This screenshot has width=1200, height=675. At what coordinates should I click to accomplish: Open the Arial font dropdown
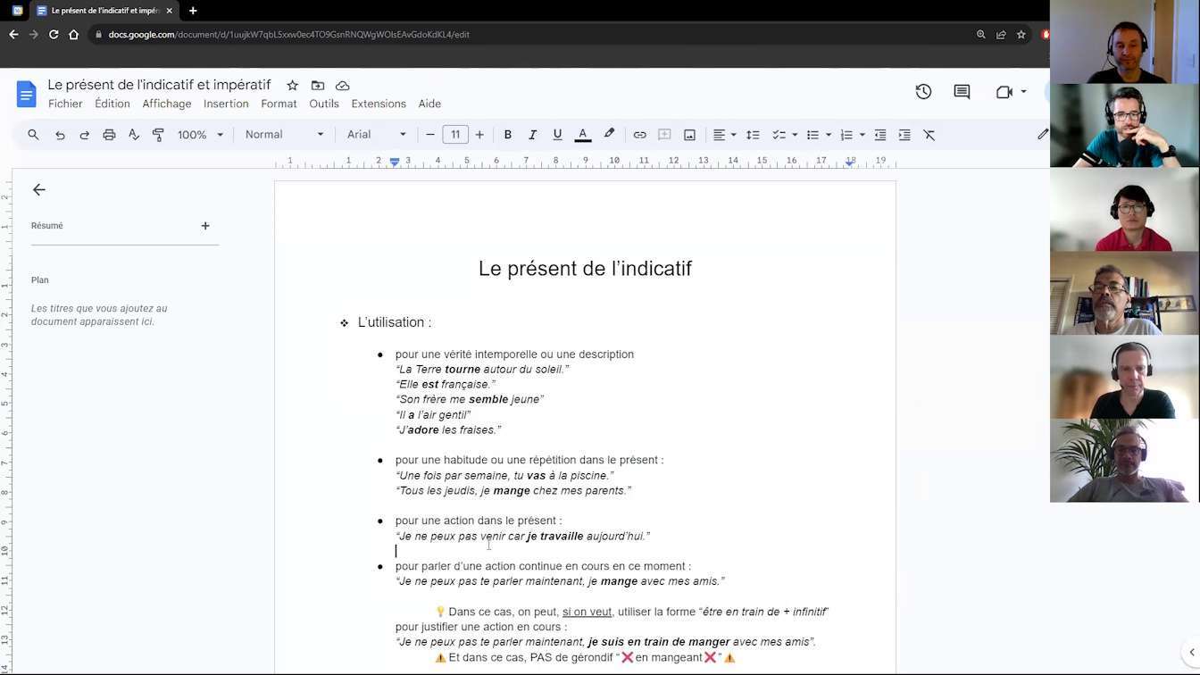[x=377, y=135]
